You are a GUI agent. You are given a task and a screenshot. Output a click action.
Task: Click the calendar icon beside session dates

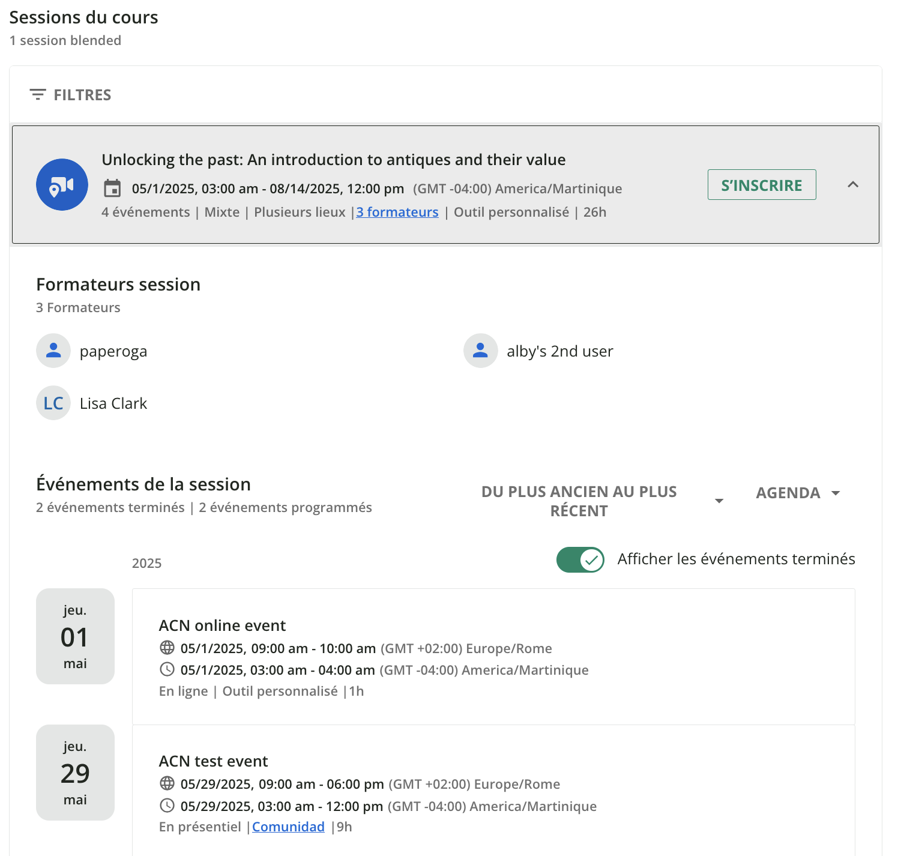[x=112, y=188]
